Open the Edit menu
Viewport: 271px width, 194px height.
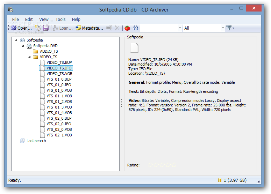tap(29, 19)
